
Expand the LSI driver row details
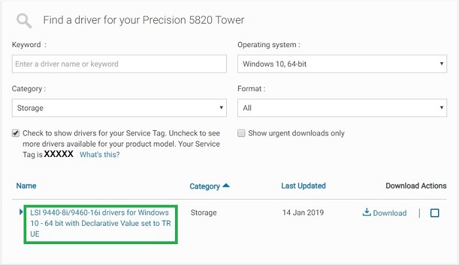21,212
